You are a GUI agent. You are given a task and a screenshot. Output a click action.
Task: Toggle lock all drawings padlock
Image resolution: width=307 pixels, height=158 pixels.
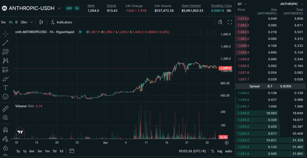pyautogui.click(x=5, y=148)
